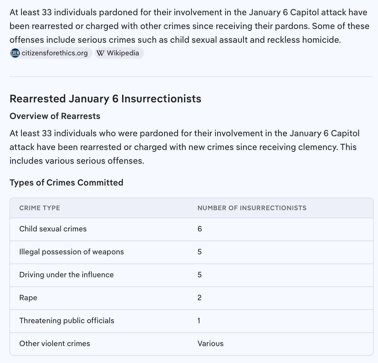Click the NUMBER OF INSURRECTIONISTS column header
The image size is (378, 363).
click(252, 208)
